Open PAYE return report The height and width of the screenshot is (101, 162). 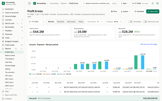pos(12,83)
